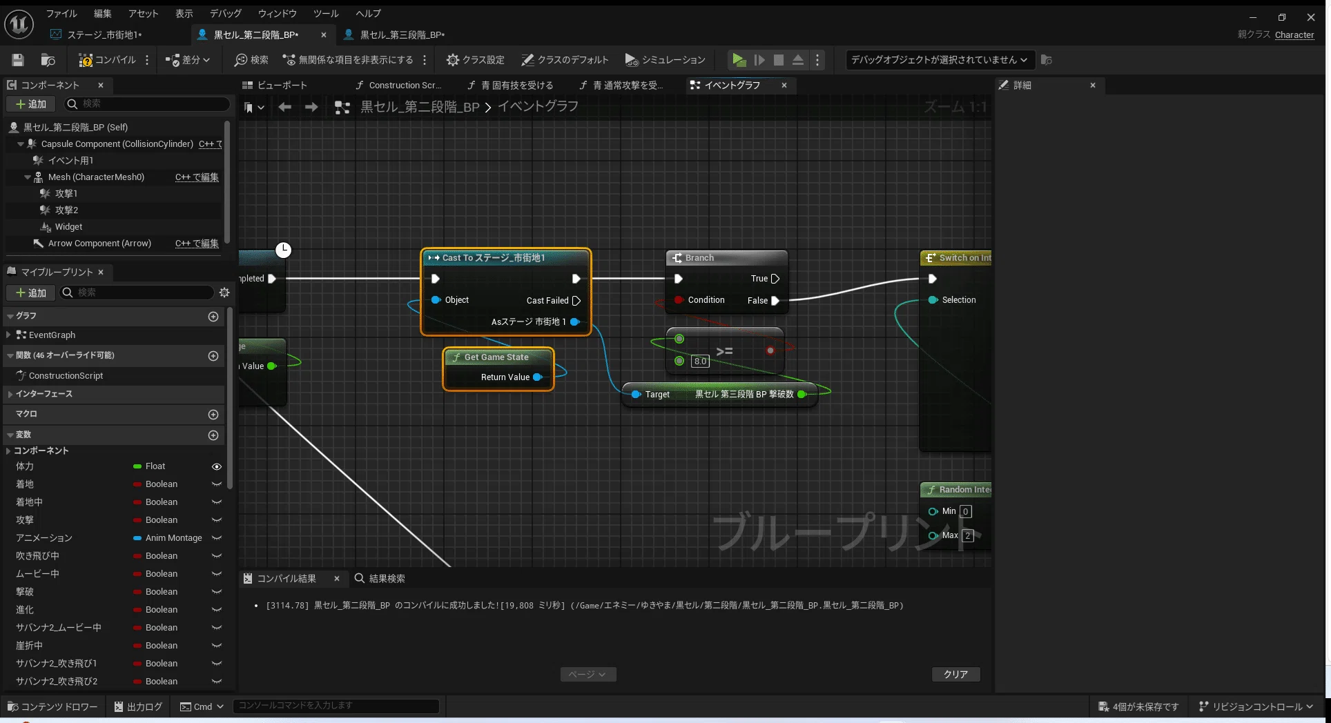
Task: Open アセット menu
Action: [x=143, y=13]
